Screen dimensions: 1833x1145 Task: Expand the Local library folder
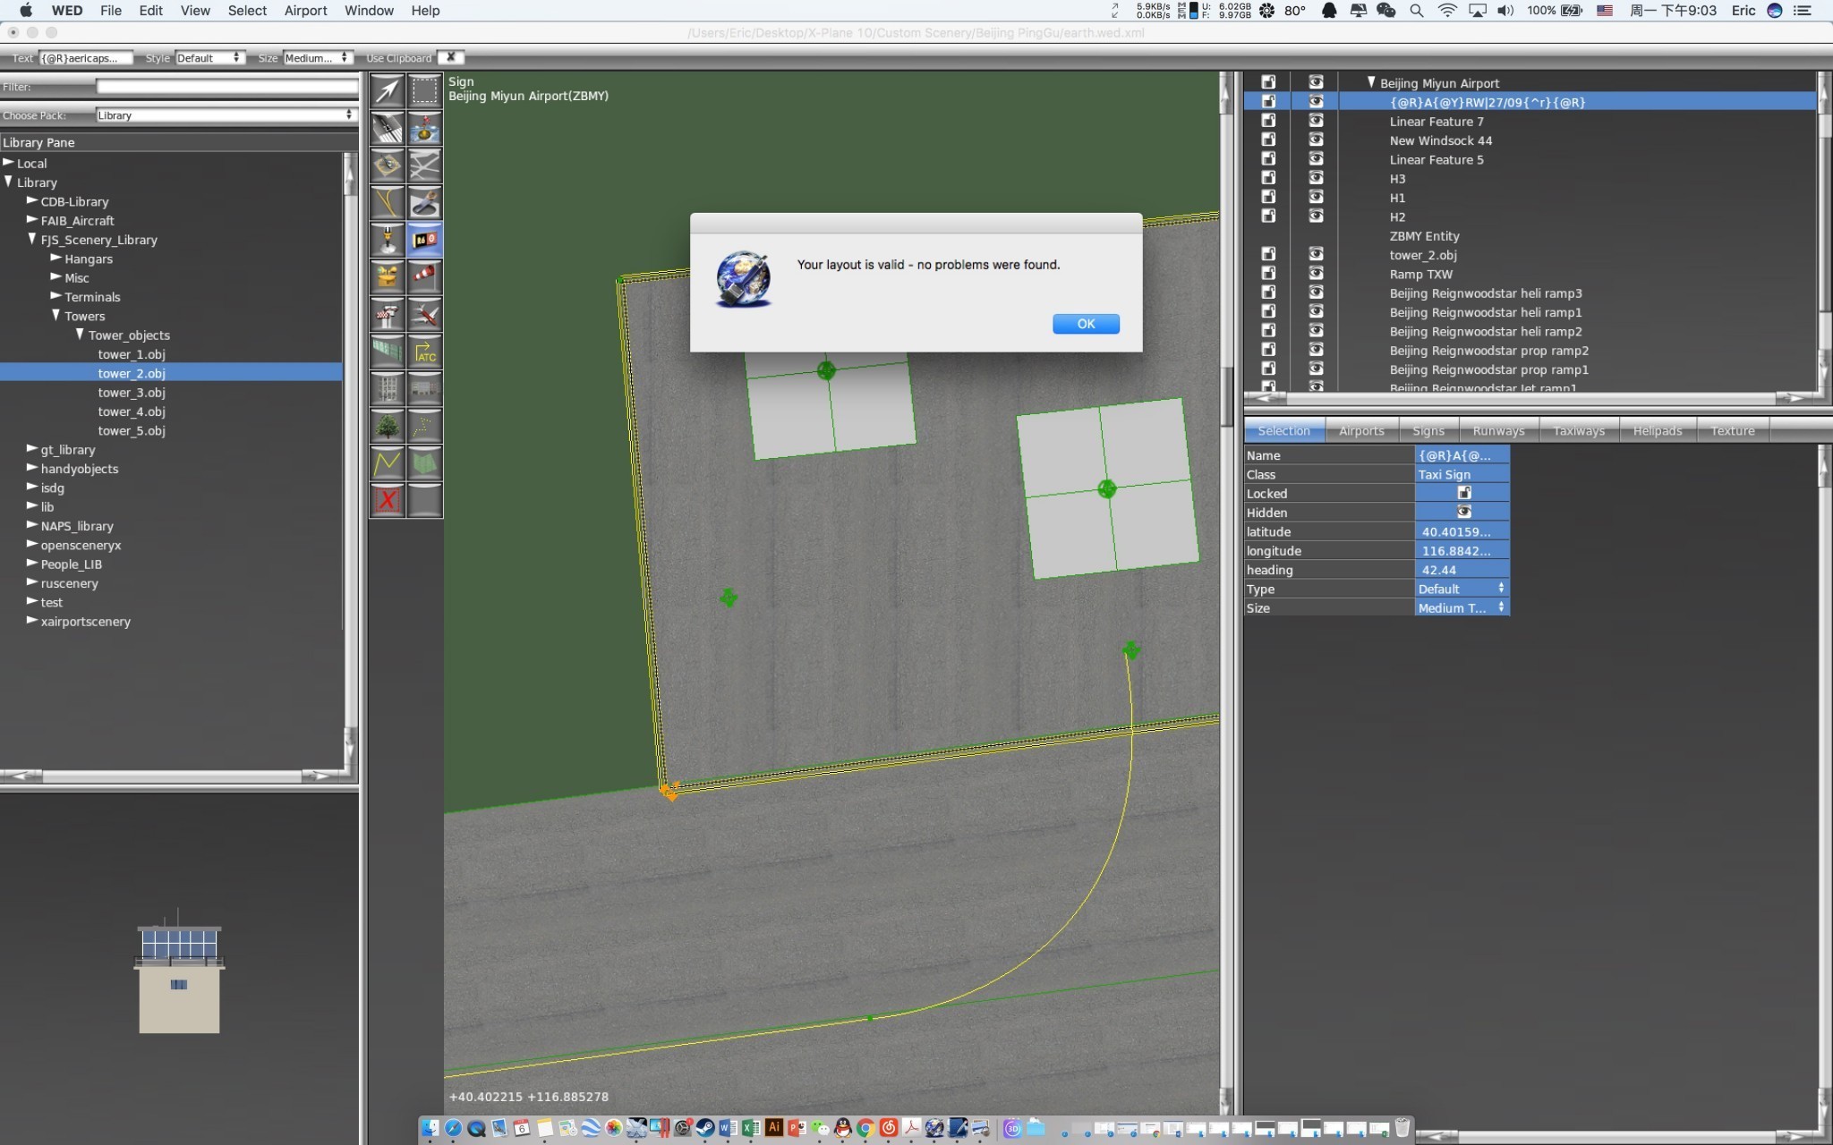[8, 163]
